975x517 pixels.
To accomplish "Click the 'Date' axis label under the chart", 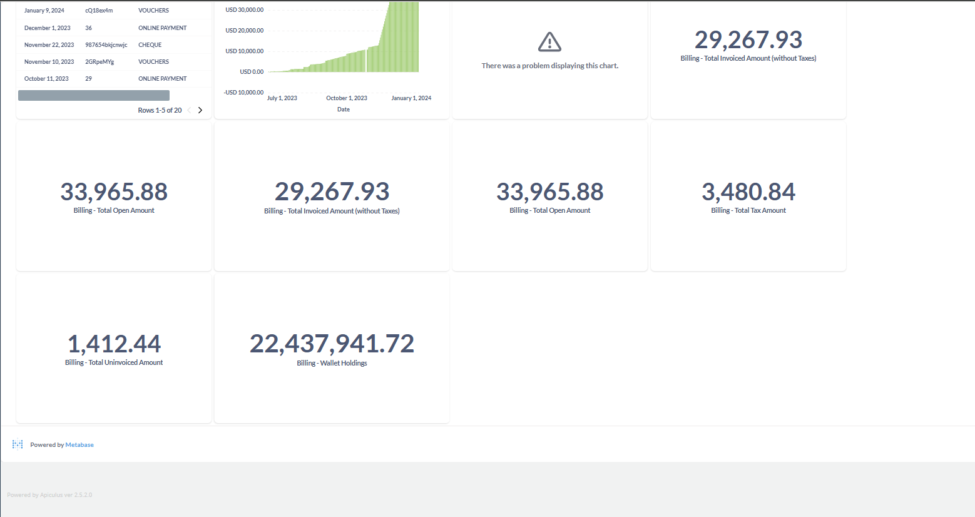I will (343, 109).
